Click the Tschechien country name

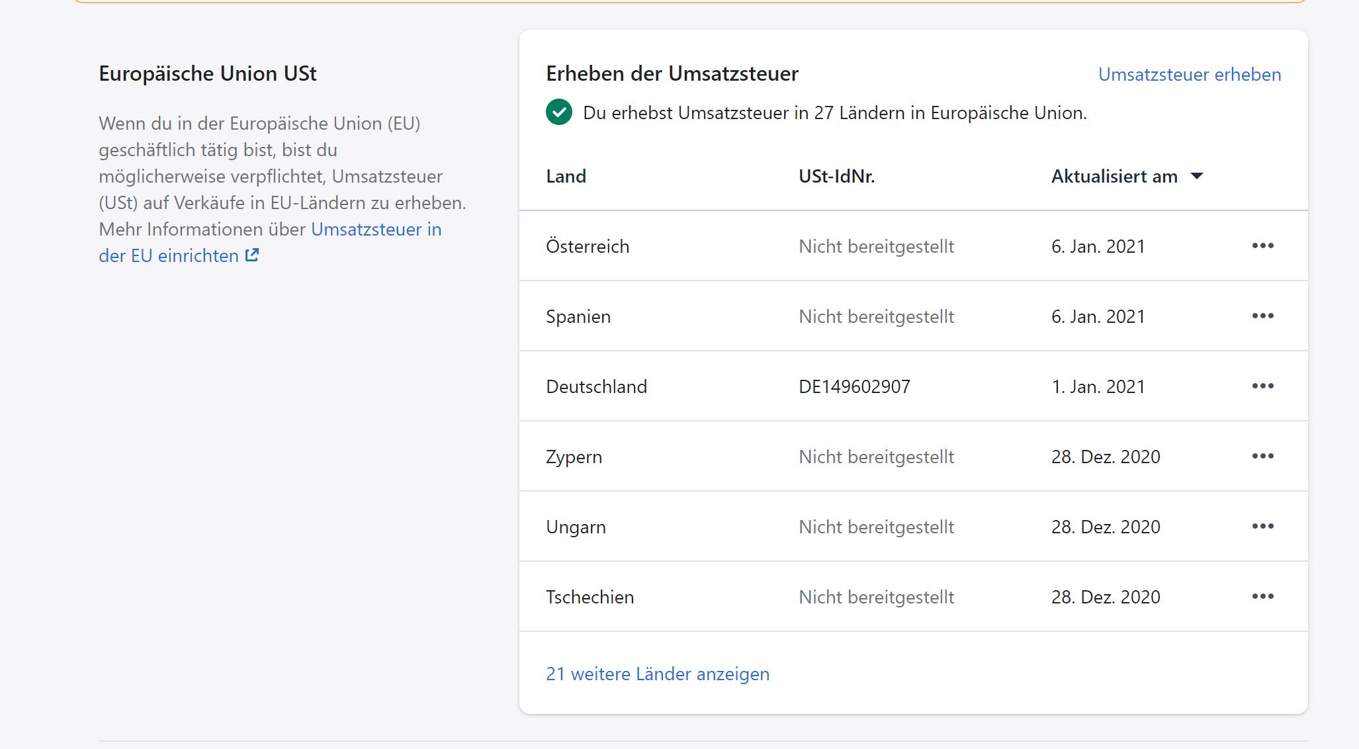point(590,597)
